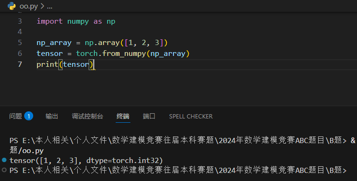Viewport: 357px width, 181px height.
Task: Click the last PS prompt line in terminal
Action: (178, 170)
